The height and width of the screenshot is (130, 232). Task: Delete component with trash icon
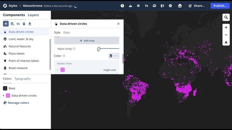[x=24, y=24]
